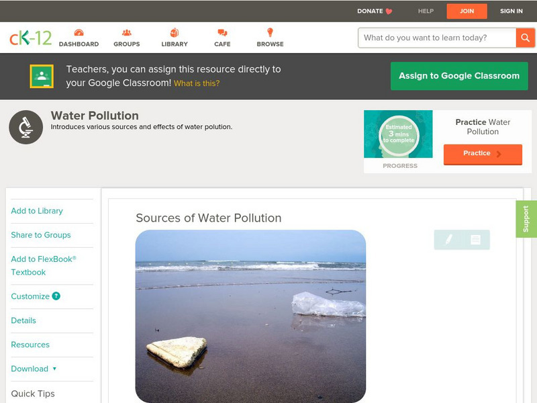537x403 pixels.
Task: Click the Groups icon in the navigation bar
Action: 126,37
